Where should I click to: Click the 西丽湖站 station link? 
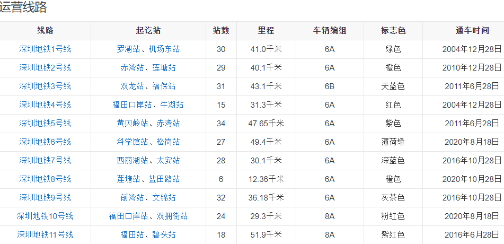coord(132,161)
